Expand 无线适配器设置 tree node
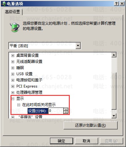 [13, 62]
